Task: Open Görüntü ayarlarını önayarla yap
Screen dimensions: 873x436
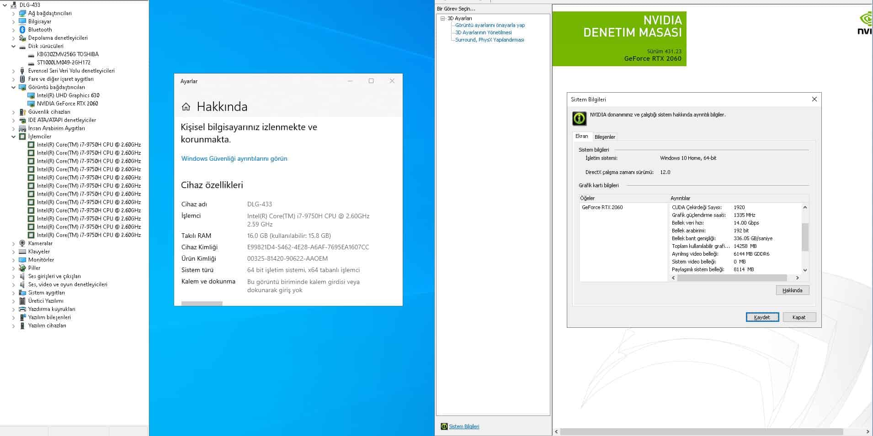Action: tap(490, 25)
